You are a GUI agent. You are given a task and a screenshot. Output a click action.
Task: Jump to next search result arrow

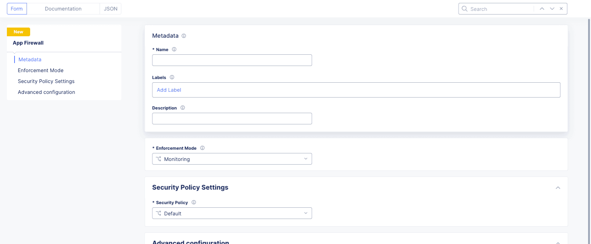coord(552,9)
